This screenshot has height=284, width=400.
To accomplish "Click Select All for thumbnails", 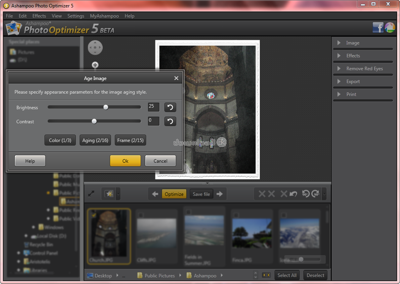I will click(287, 275).
